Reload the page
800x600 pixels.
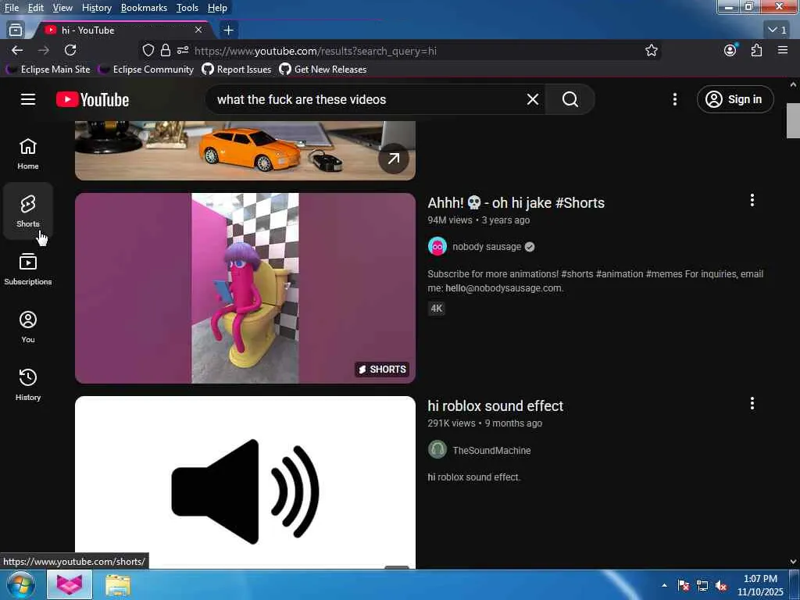click(70, 50)
